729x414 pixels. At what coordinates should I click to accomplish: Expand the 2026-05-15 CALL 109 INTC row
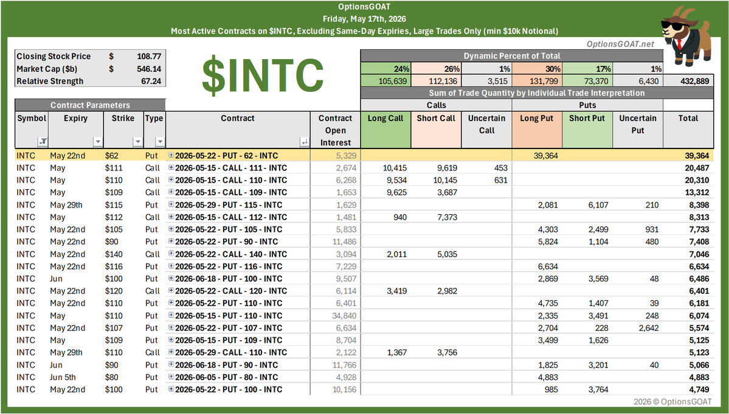171,192
